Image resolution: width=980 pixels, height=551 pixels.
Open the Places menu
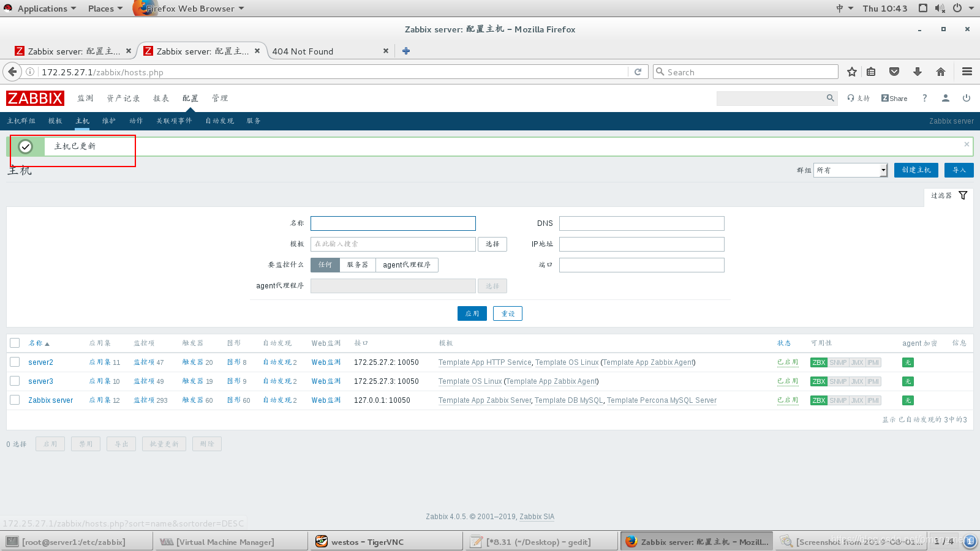click(105, 8)
